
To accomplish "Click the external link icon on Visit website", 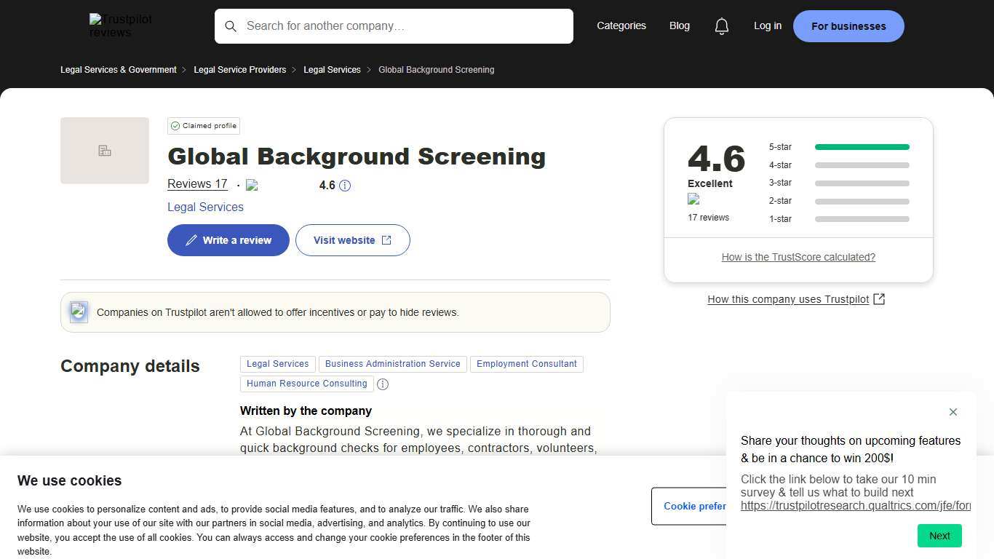I will (386, 239).
